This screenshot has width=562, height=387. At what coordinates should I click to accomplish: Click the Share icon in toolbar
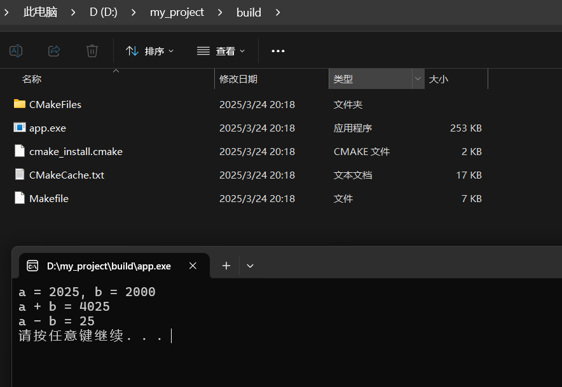(x=54, y=51)
